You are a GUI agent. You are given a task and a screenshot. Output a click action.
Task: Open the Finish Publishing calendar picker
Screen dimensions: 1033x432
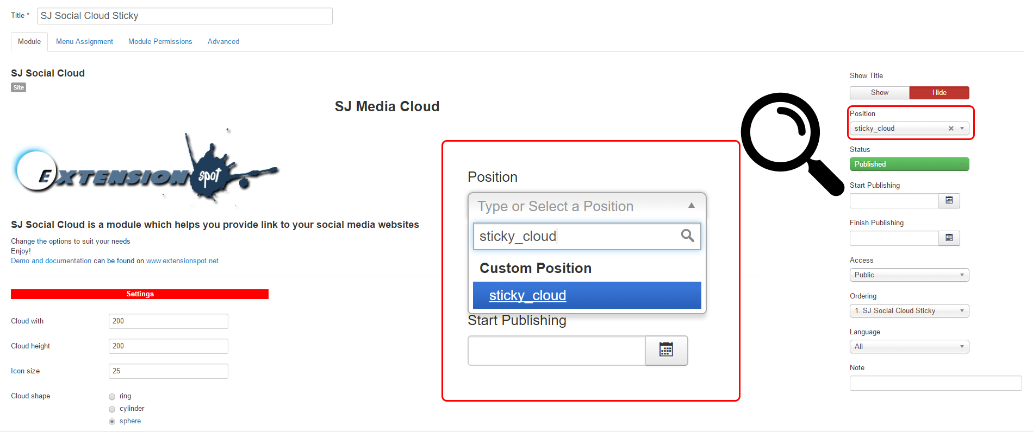click(x=949, y=238)
